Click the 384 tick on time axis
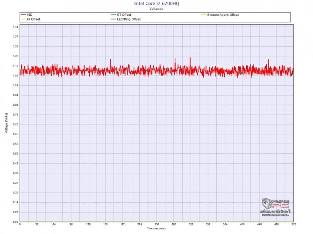The image size is (313, 234). (x=225, y=224)
